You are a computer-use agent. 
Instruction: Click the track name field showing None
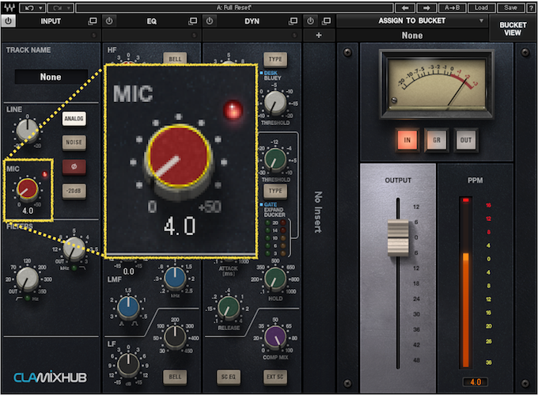[51, 77]
